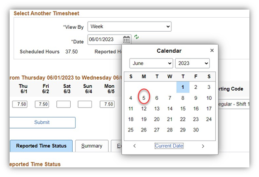Select June 12 in the calendar
The height and width of the screenshot is (177, 259).
[144, 109]
